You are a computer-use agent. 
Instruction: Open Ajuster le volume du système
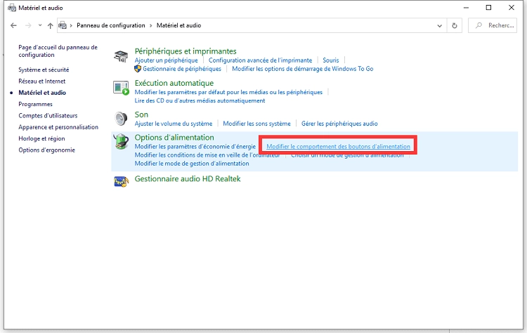173,124
